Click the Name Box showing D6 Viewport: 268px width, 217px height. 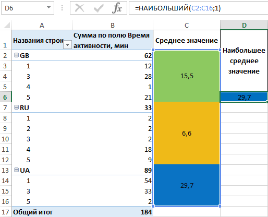(28, 8)
